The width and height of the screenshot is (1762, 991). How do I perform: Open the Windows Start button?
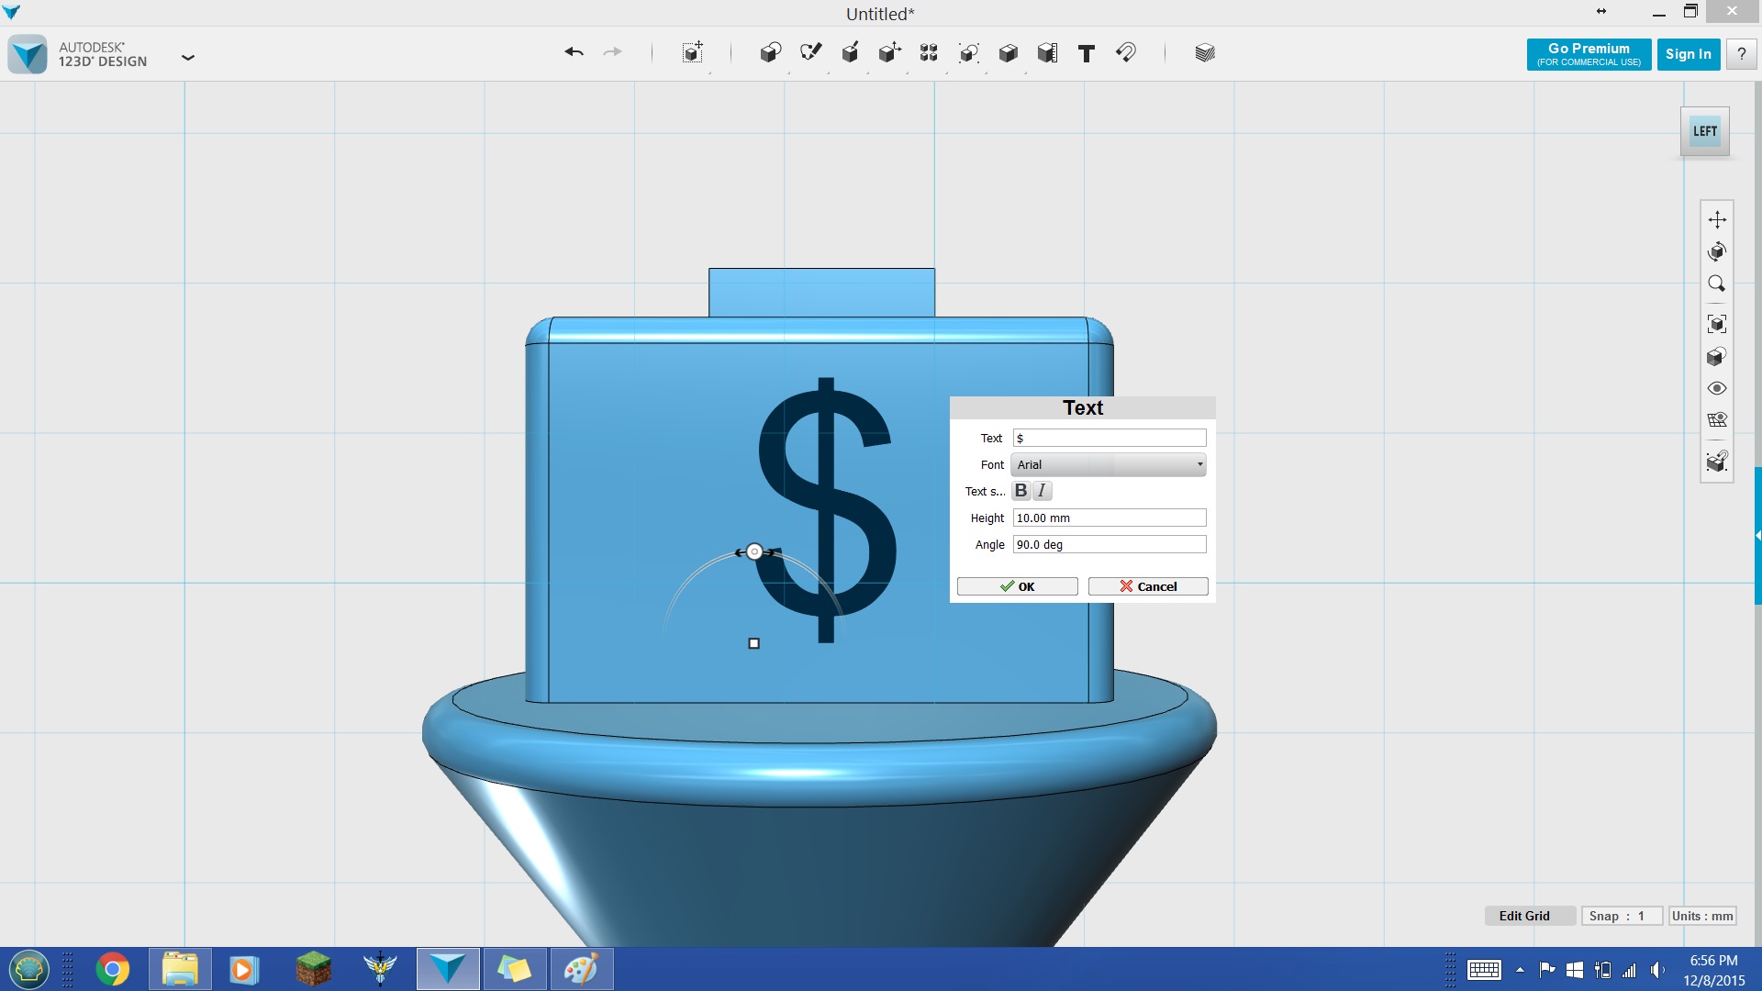[x=29, y=969]
